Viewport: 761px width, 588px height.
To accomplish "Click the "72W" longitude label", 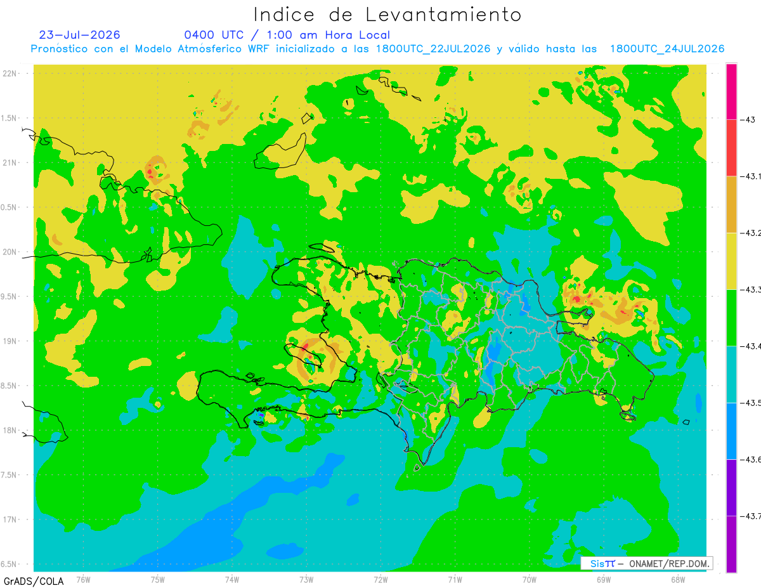I will [x=380, y=579].
